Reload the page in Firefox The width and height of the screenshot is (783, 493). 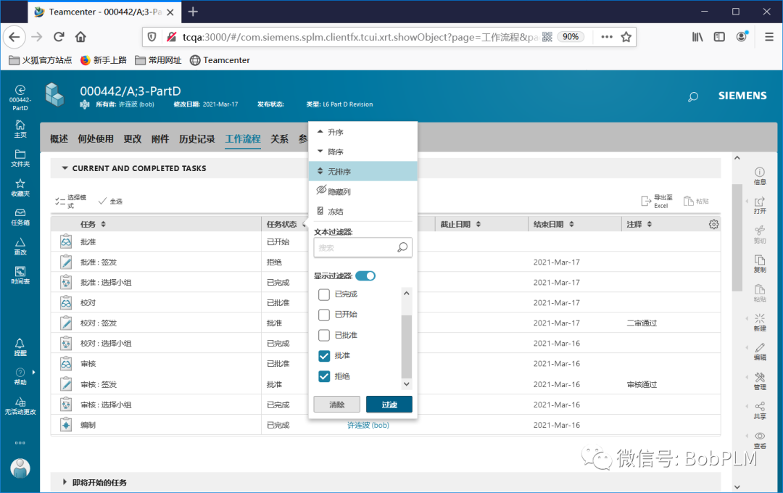coord(59,36)
